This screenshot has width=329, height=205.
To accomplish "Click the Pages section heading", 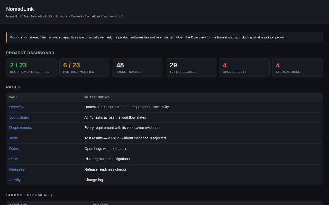I will pyautogui.click(x=13, y=87).
